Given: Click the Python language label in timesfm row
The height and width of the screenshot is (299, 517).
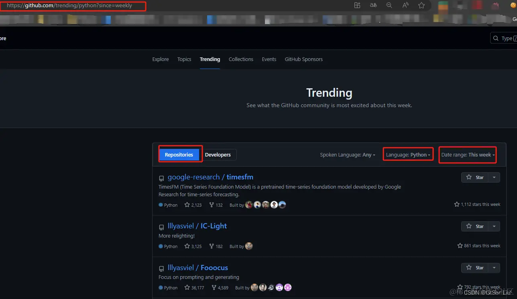Looking at the screenshot, I should (168, 205).
